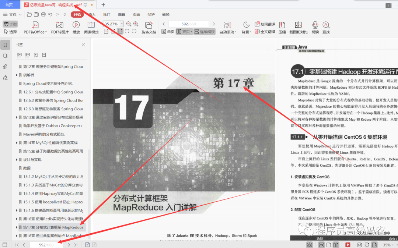This screenshot has height=248, width=398.
Task: Click the zoom in magnifier icon
Action: (x=136, y=24)
